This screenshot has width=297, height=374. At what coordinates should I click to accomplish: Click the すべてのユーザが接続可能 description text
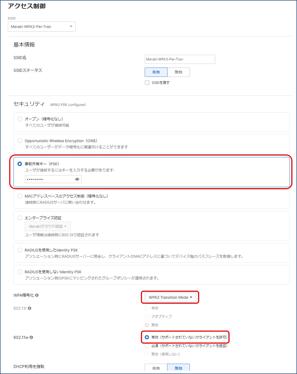(47, 125)
